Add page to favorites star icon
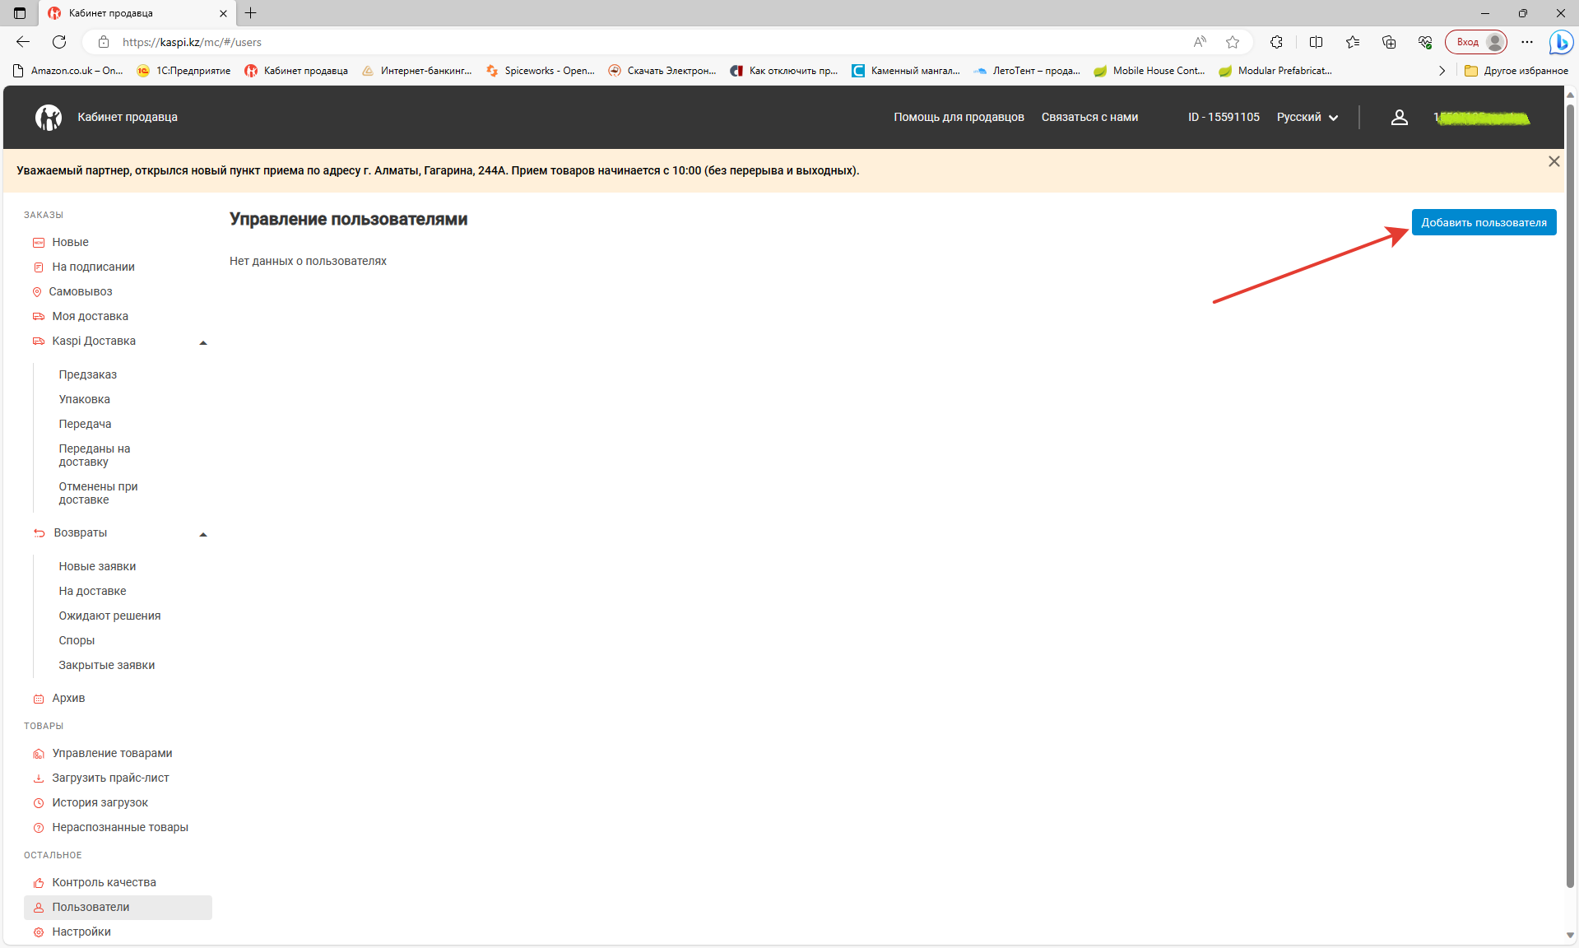 click(x=1232, y=42)
